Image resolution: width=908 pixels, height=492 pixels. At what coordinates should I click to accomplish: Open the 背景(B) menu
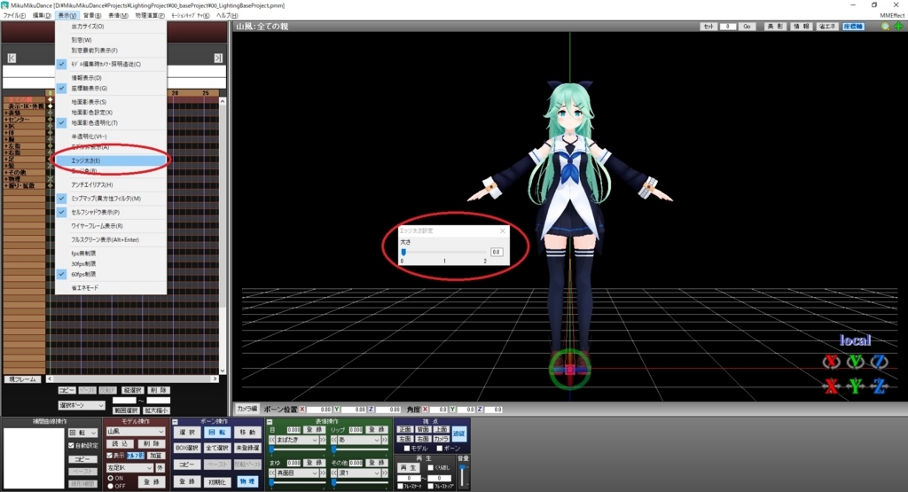tap(92, 16)
